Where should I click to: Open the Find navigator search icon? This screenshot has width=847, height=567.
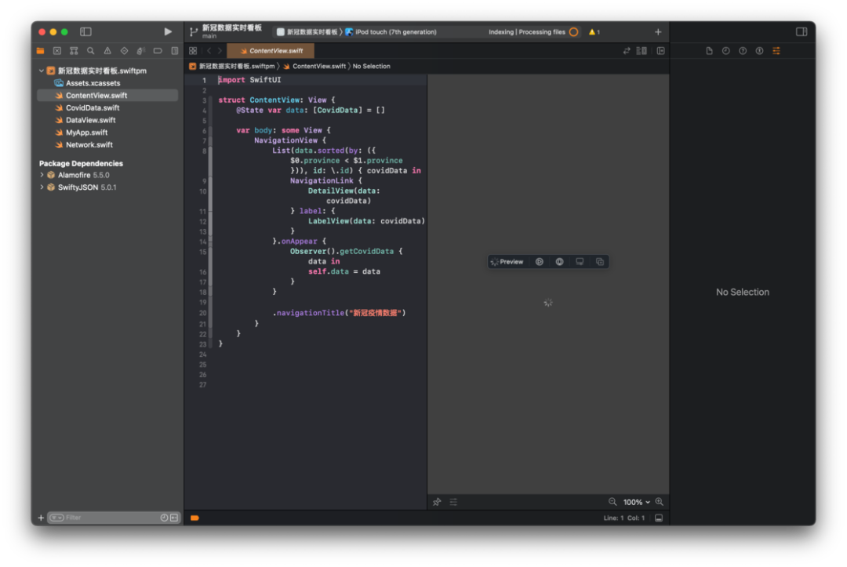(x=91, y=51)
